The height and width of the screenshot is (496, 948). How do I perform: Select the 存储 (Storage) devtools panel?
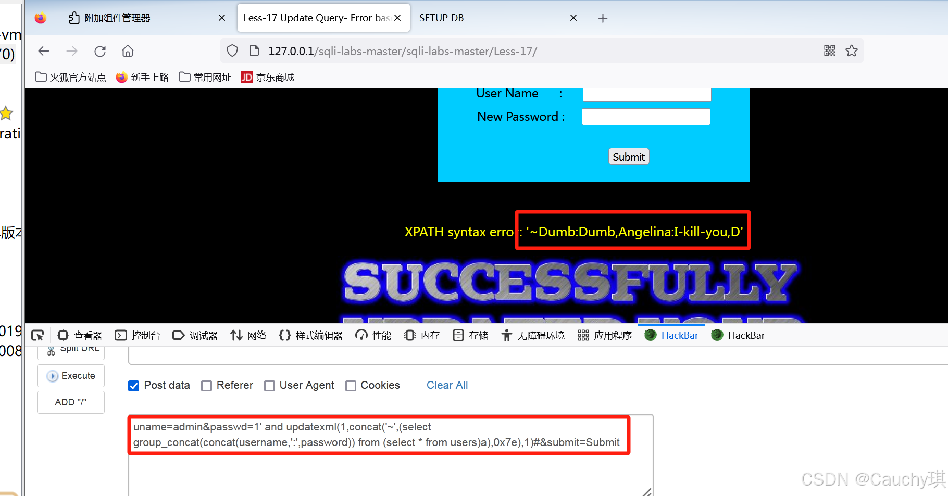tap(470, 335)
